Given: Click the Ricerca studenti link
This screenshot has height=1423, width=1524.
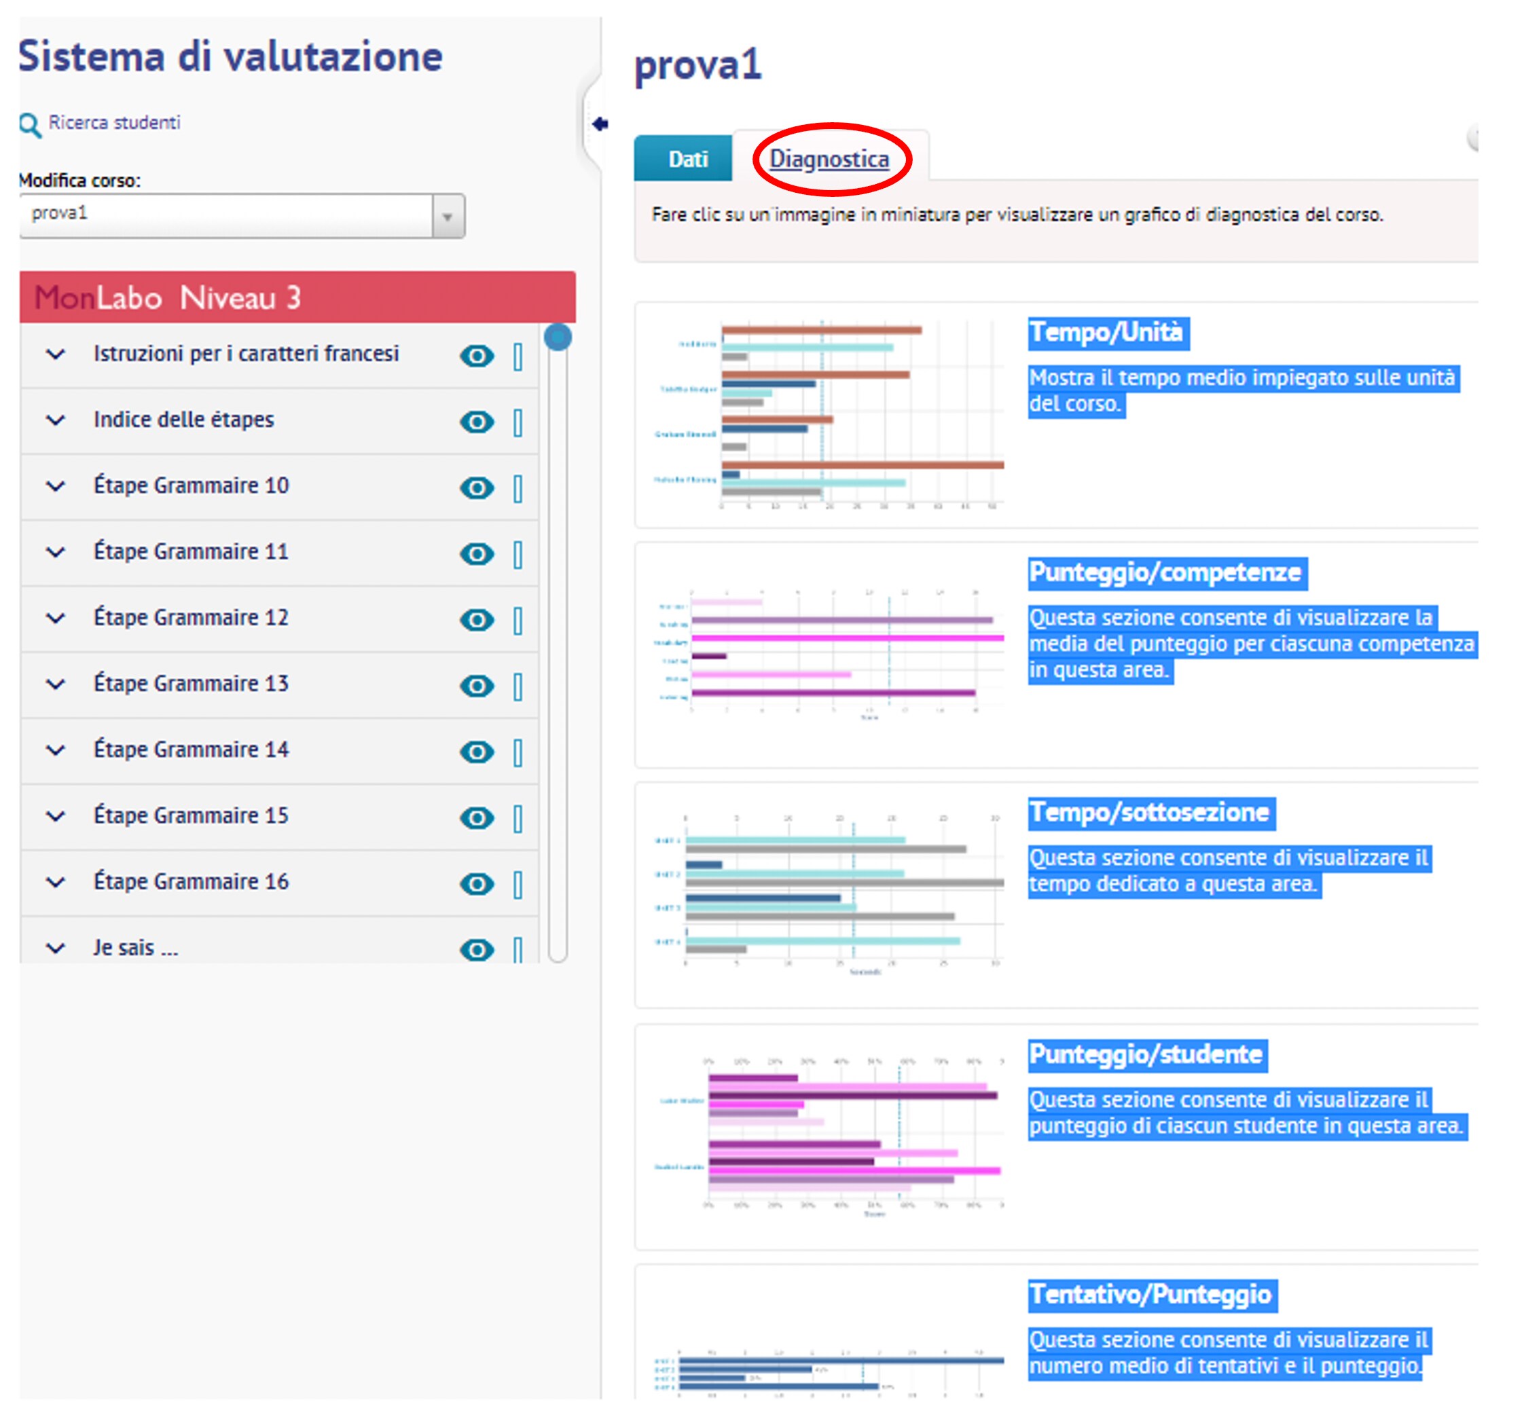Looking at the screenshot, I should (114, 123).
